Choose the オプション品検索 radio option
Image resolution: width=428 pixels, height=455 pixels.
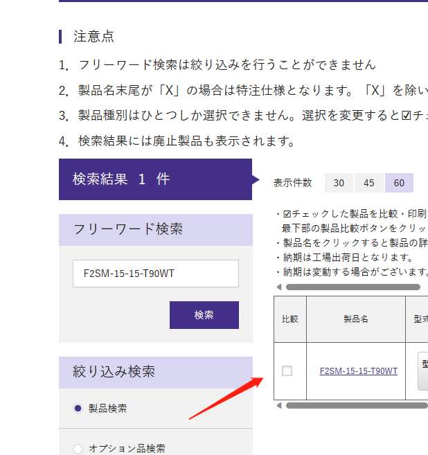pos(78,448)
